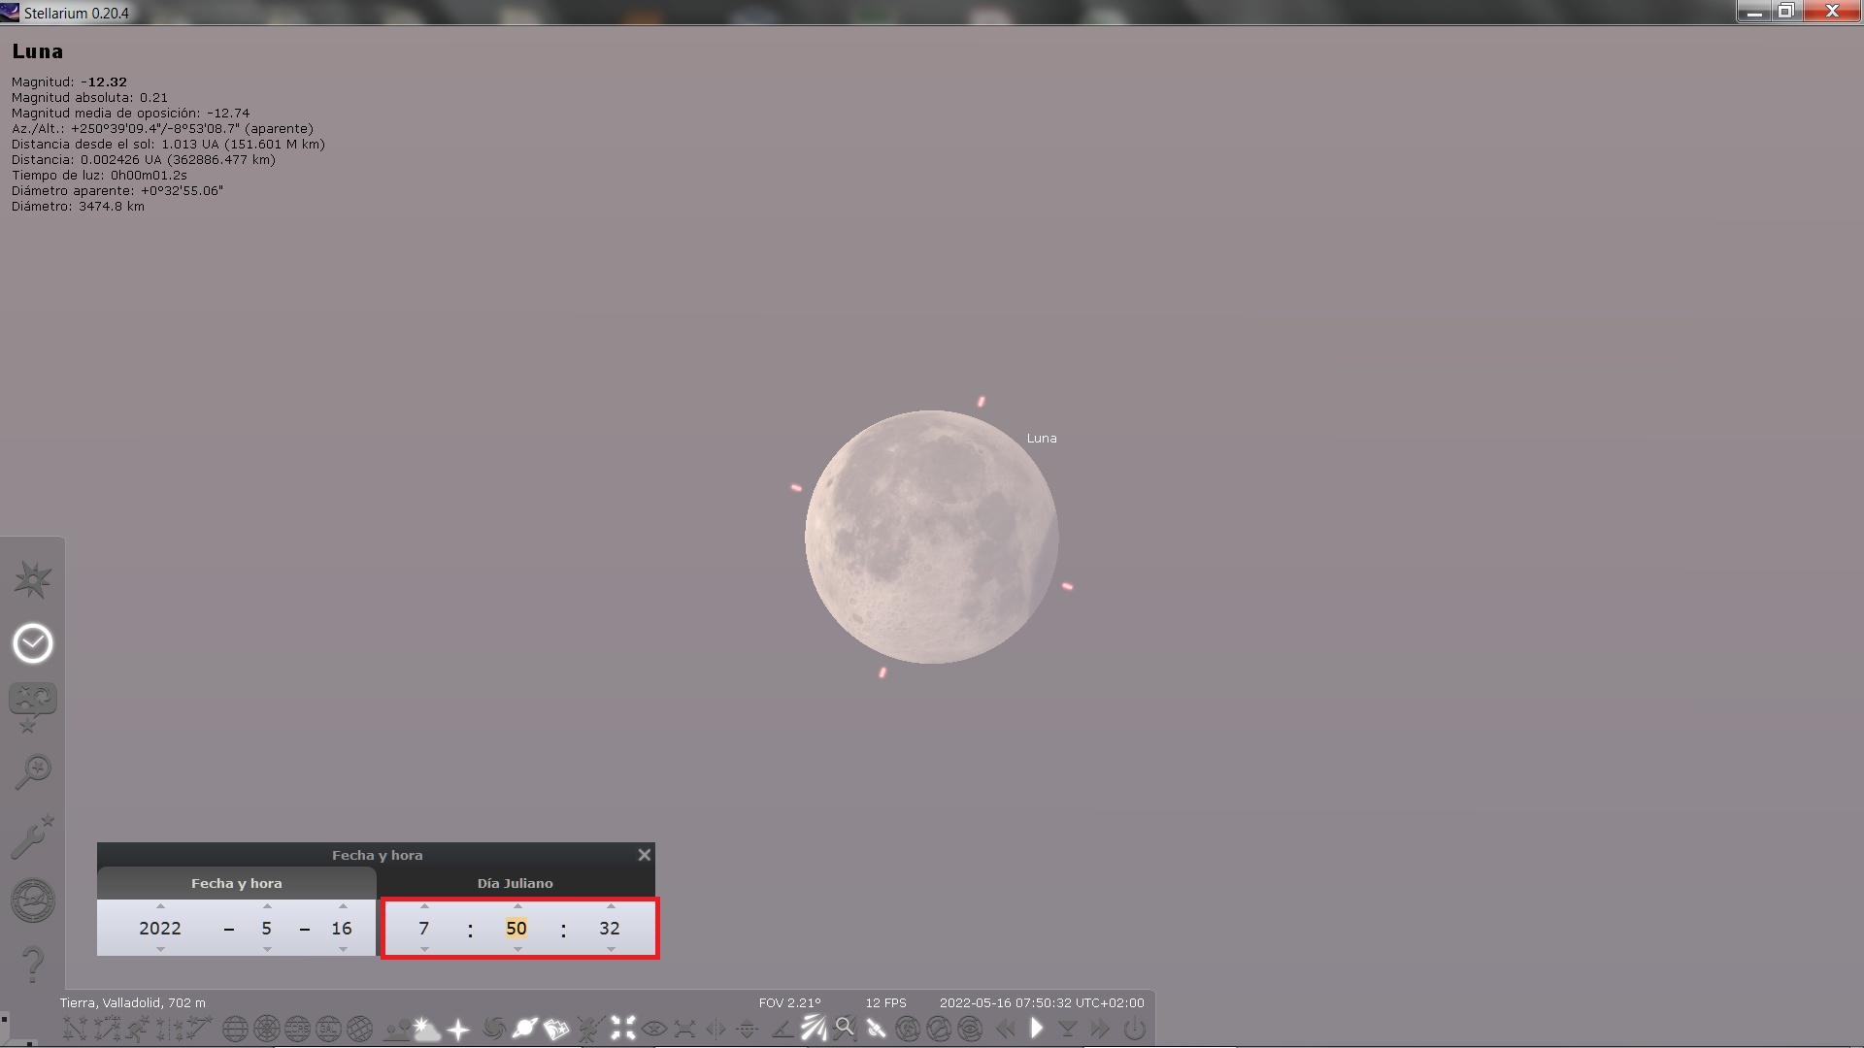Close the Fecha y hora dialog
Screen dimensions: 1864x1048
[x=644, y=855]
